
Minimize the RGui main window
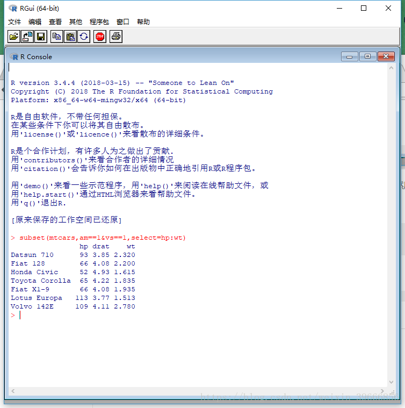[x=339, y=8]
